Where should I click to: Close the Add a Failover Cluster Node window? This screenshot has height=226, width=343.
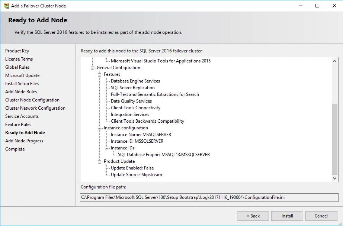pos(334,6)
